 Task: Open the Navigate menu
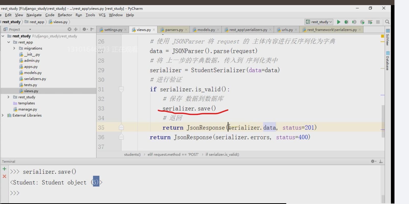click(34, 15)
